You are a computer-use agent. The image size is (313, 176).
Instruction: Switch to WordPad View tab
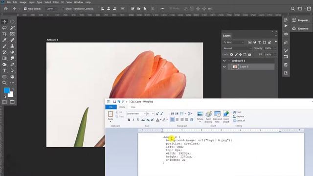[x=133, y=107]
